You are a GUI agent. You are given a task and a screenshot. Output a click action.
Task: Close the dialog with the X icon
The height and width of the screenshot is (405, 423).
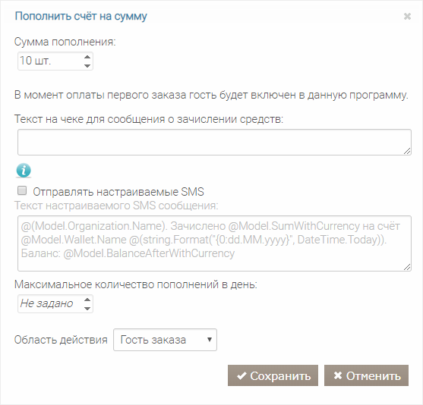(407, 17)
